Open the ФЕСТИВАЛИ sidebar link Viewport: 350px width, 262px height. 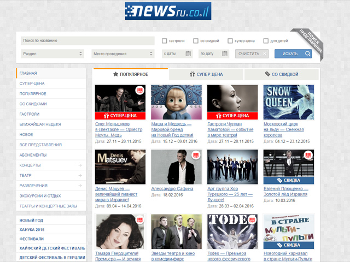point(51,239)
